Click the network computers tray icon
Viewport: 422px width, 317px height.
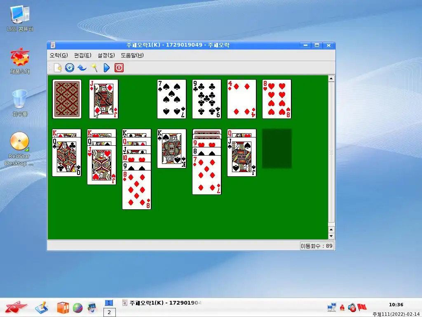(x=332, y=307)
